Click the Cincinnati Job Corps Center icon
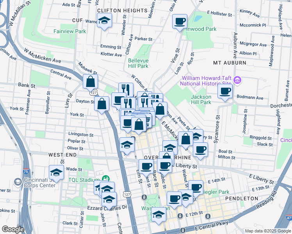Image resolution: width=292 pixels, height=234 pixels. coord(18,182)
